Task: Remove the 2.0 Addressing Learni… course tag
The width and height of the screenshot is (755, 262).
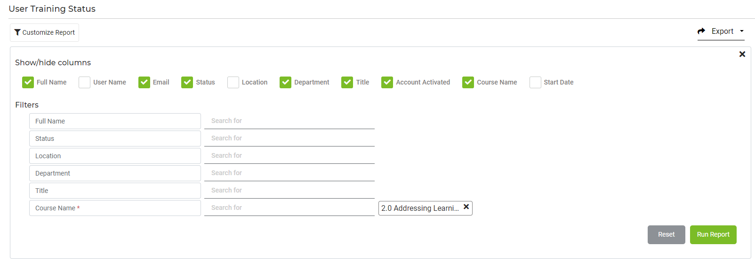Action: click(466, 207)
